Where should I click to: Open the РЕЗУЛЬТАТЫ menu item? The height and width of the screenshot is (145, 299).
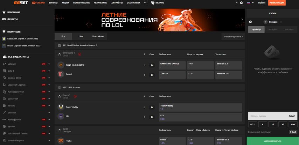click(100, 3)
